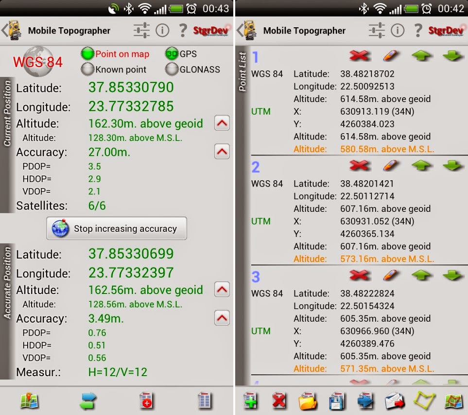Screen dimensions: 468x415
Task: Tap StgrDev logo on left screen
Action: 211,30
